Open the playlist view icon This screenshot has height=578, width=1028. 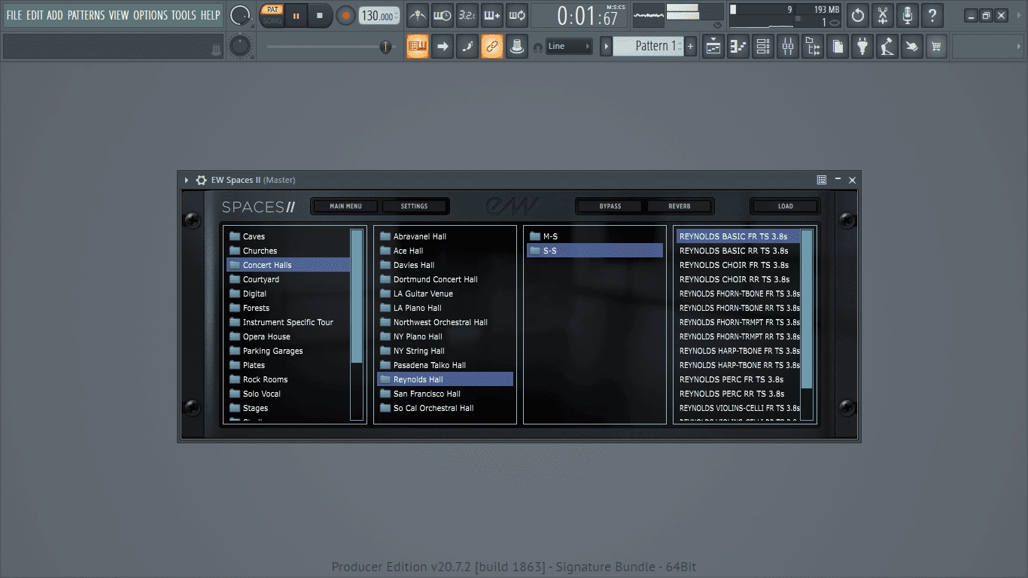click(713, 46)
